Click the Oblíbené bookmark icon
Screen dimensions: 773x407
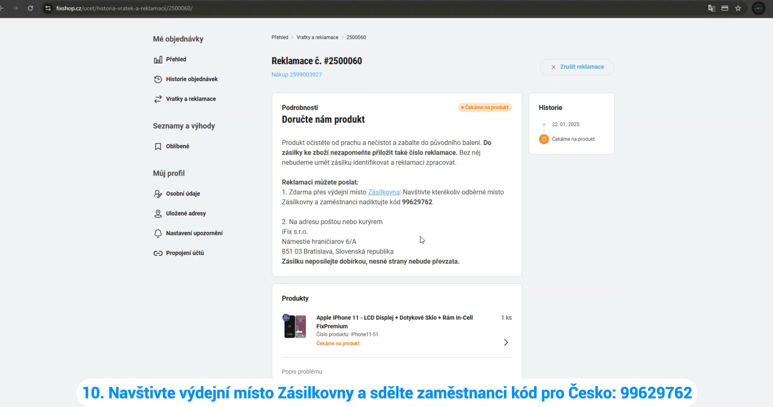pos(158,147)
